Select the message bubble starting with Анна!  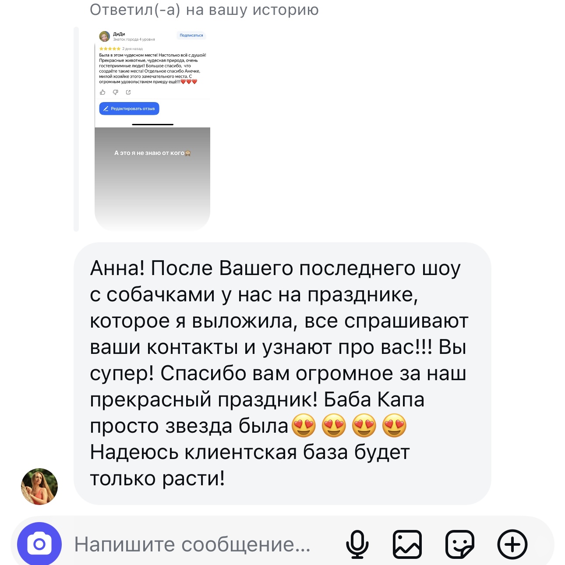pos(282,373)
